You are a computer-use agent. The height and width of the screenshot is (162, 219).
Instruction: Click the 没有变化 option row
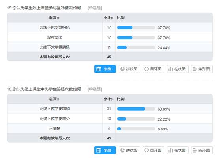coord(109,37)
